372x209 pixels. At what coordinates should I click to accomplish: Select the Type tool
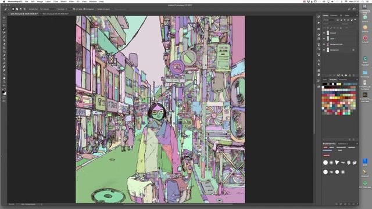pyautogui.click(x=4, y=59)
